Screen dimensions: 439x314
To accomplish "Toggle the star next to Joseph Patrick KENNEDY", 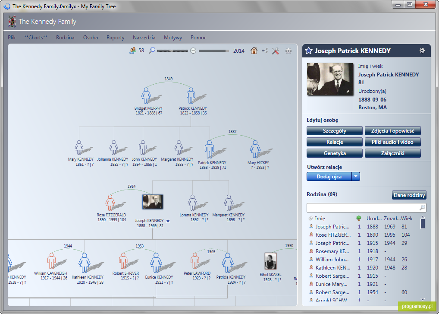I will coord(308,51).
